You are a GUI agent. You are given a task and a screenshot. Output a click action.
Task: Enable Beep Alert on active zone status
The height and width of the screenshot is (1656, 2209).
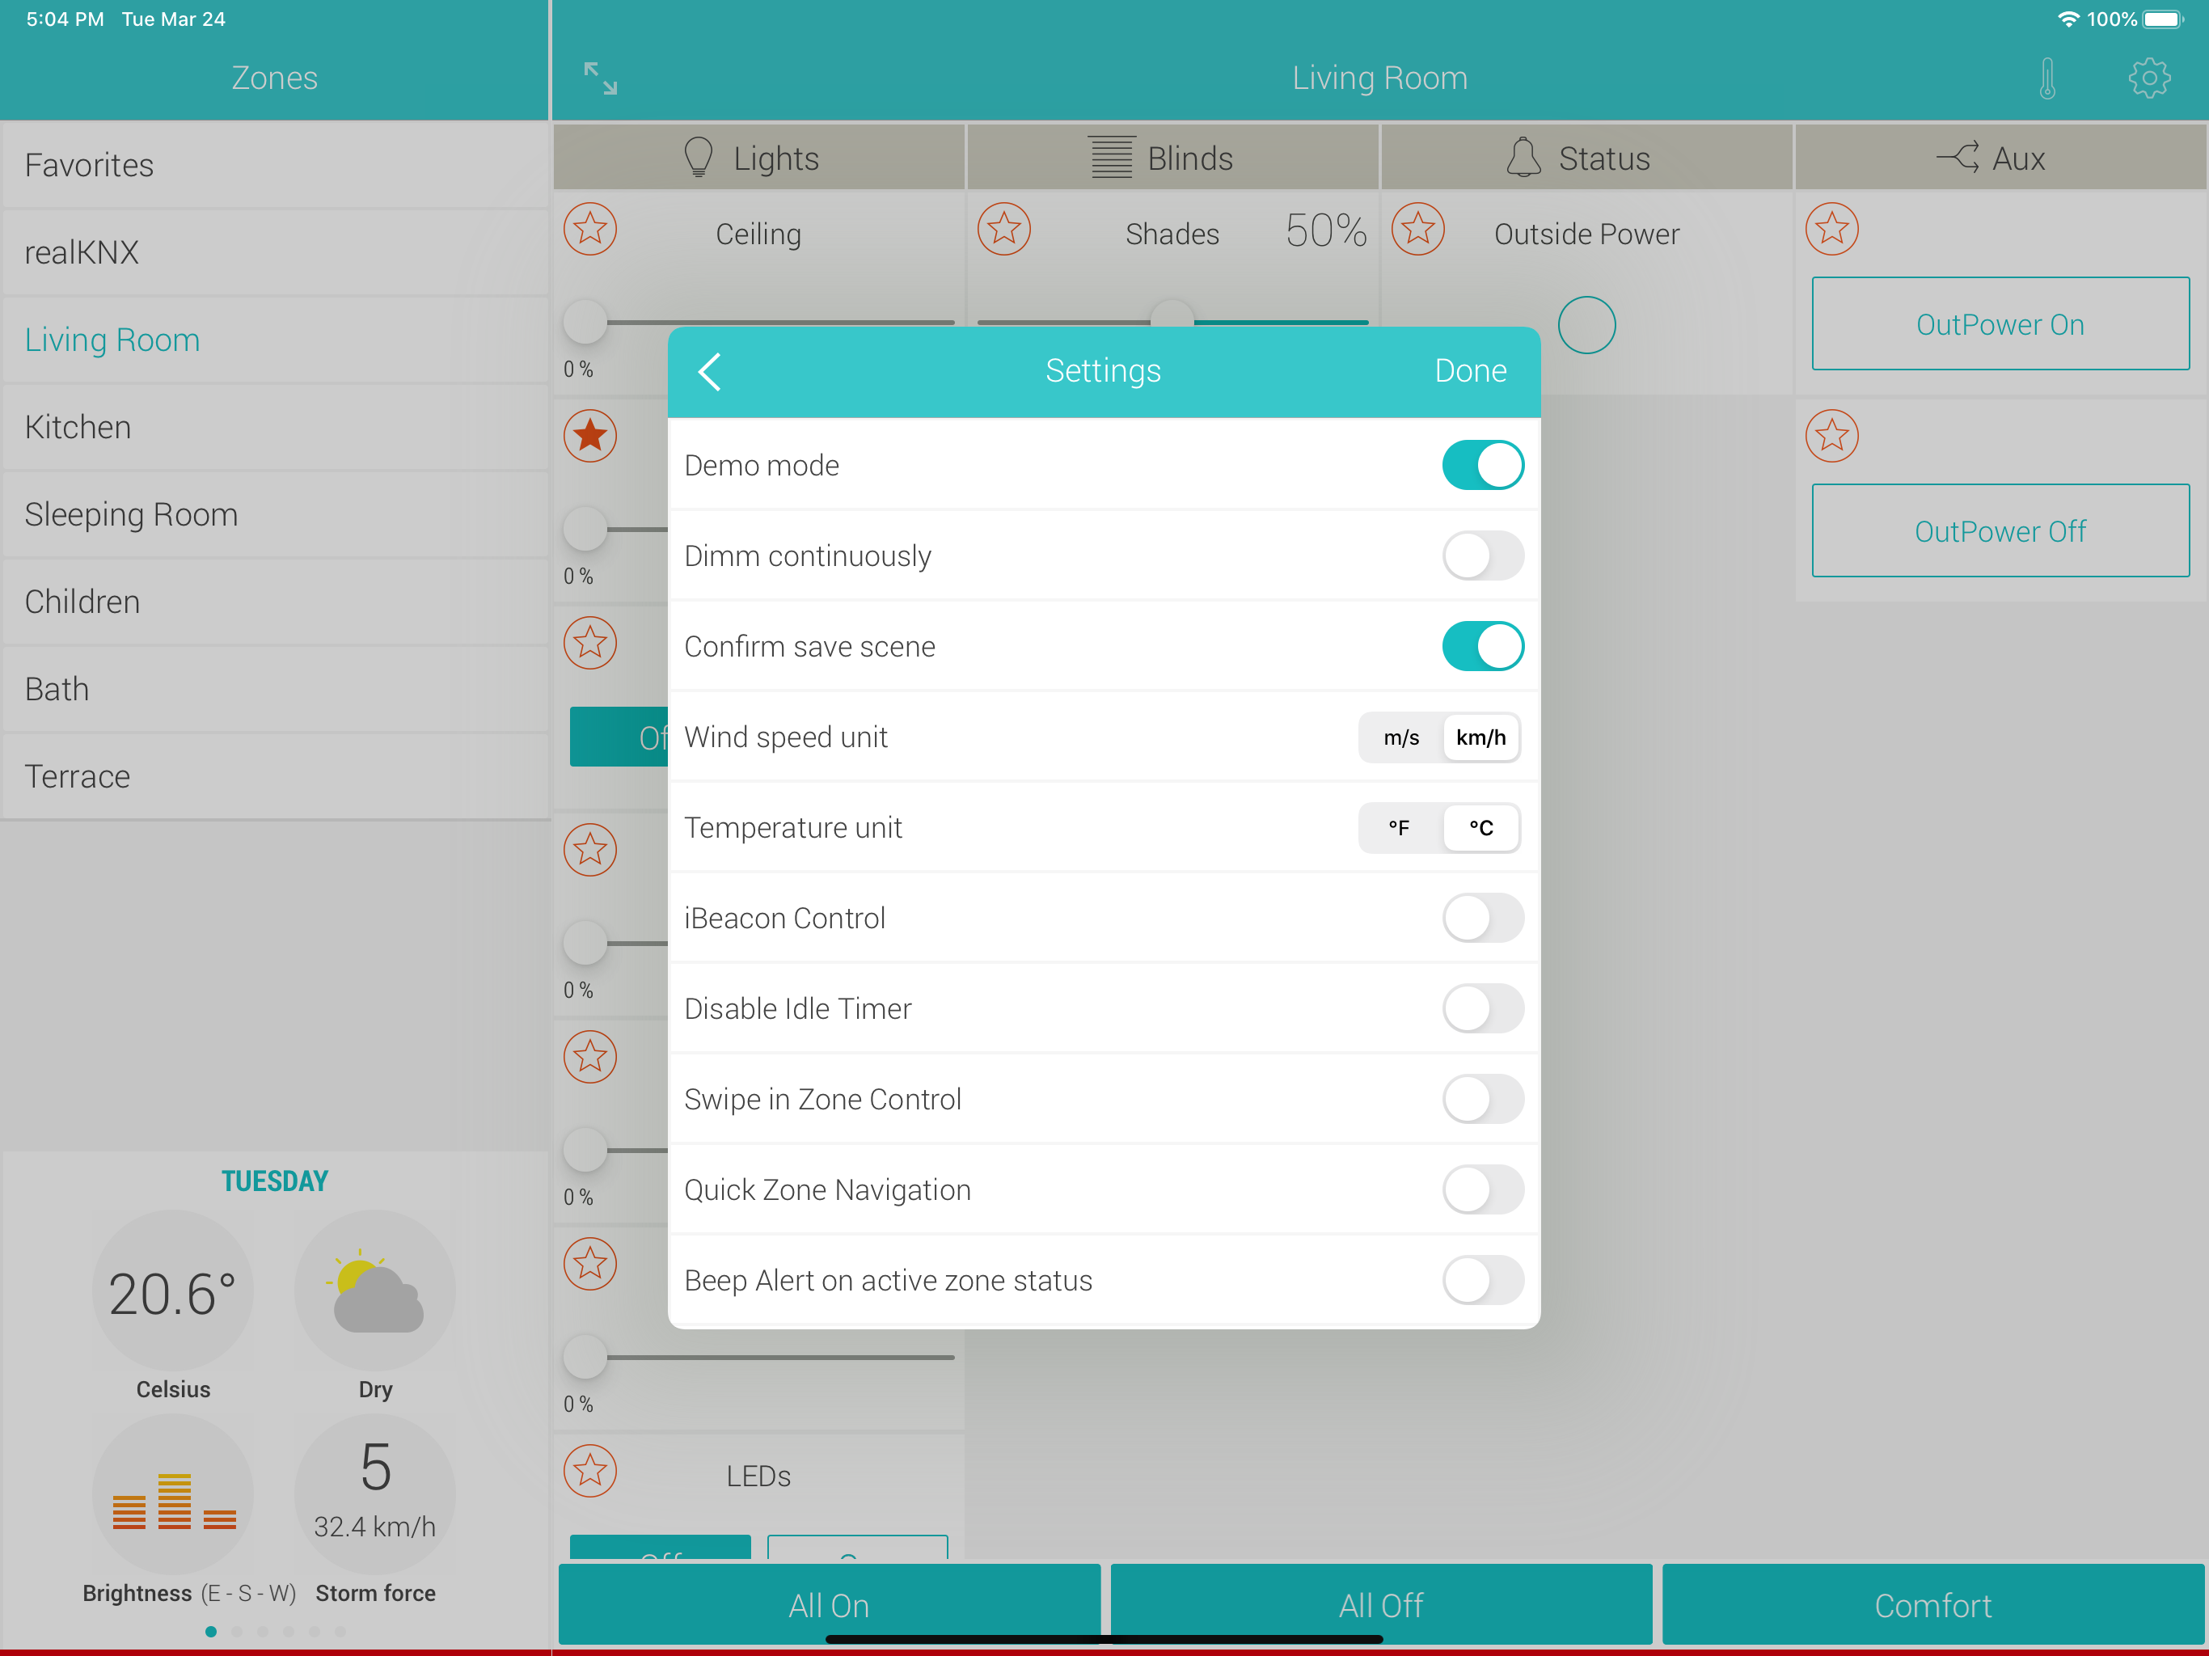click(x=1483, y=1281)
